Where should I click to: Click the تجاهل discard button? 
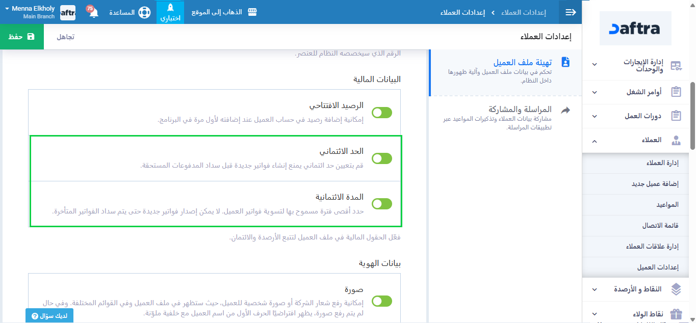65,37
